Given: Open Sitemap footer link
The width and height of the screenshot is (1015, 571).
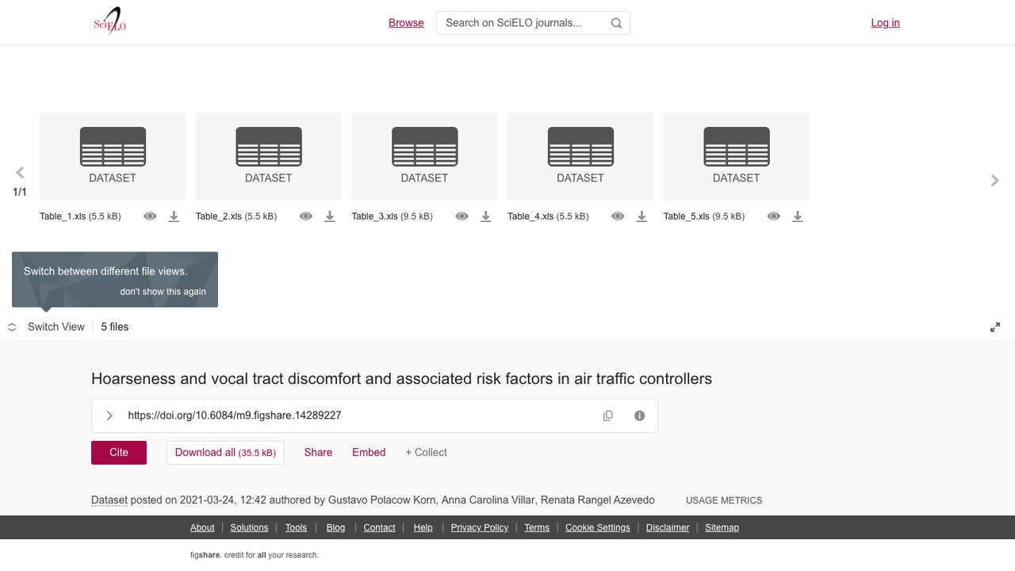Looking at the screenshot, I should 722,527.
